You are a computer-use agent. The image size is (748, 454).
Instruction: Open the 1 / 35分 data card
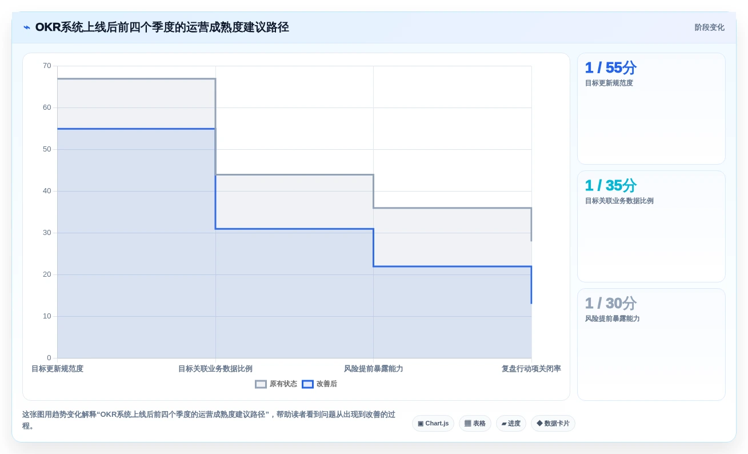pos(651,226)
